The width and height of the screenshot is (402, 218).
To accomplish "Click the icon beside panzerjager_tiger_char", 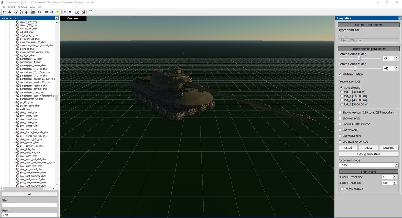I will 18,92.
